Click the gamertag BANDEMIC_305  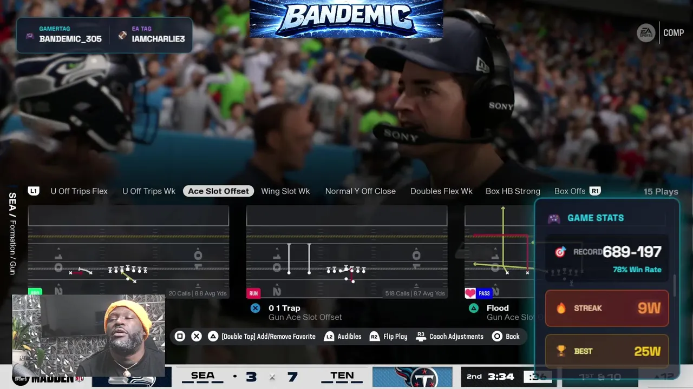pos(70,39)
